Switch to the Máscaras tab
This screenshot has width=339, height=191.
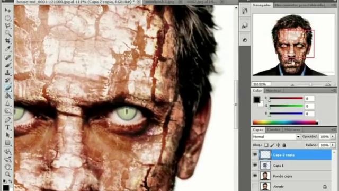coord(292,129)
